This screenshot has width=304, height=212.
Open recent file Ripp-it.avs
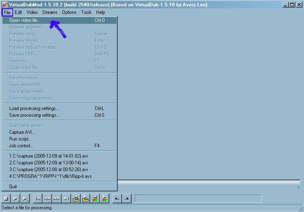[x=59, y=176]
